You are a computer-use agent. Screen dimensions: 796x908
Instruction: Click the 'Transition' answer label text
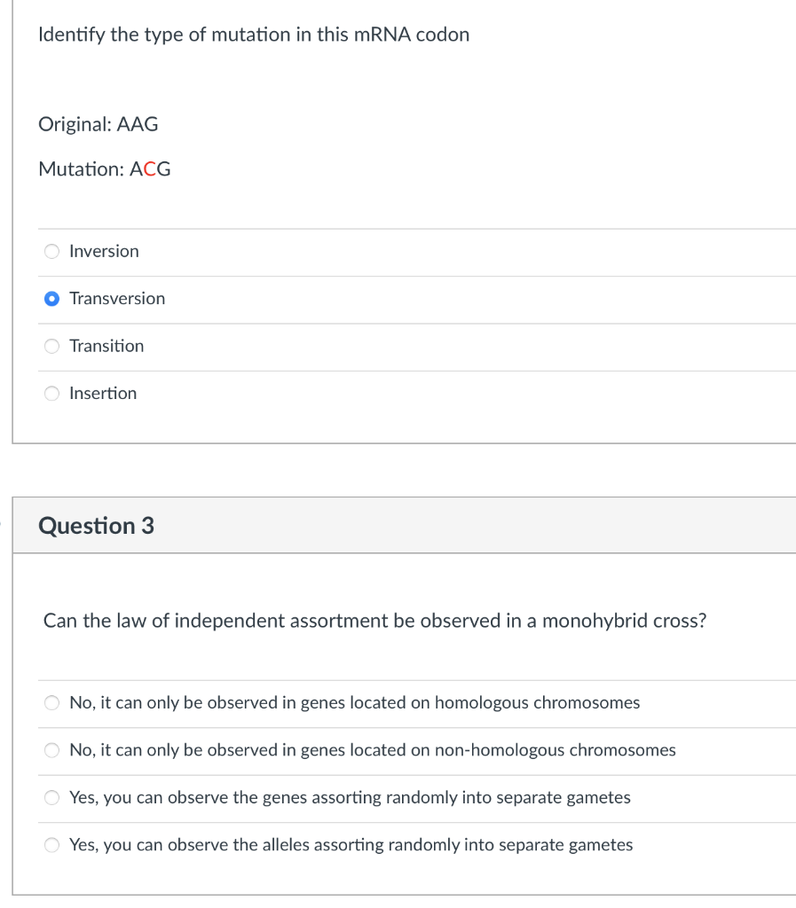(106, 346)
